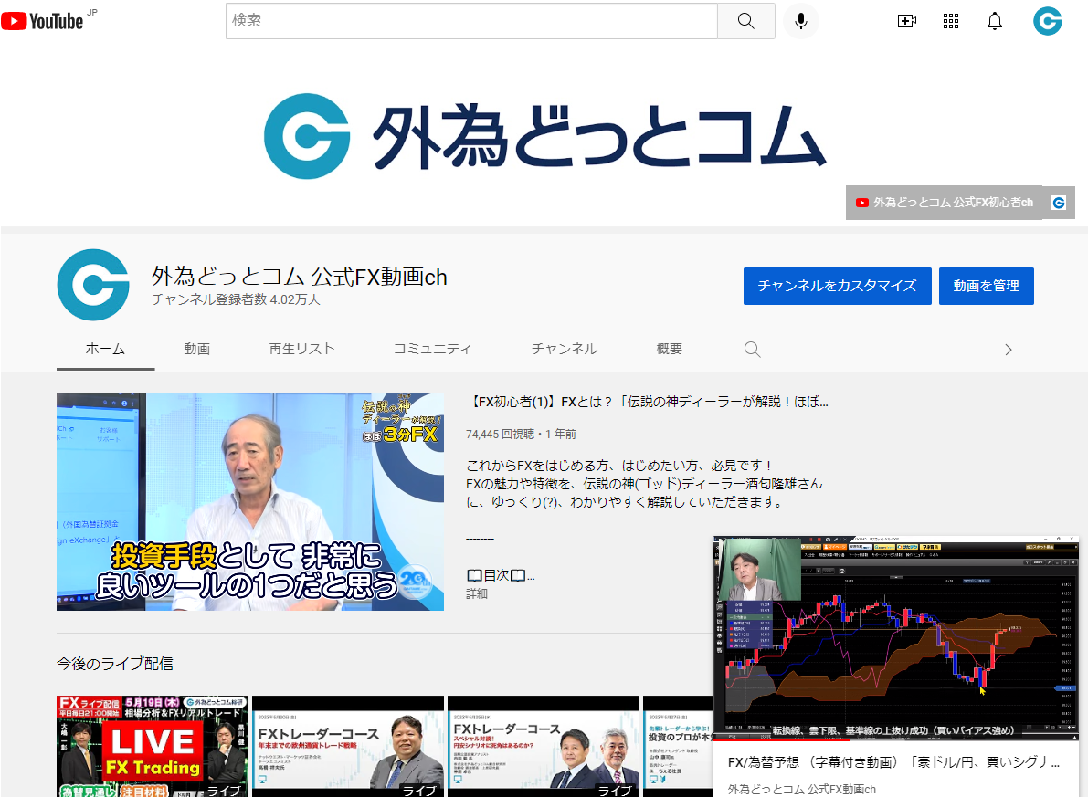Search within channel magnifier icon

coord(752,349)
